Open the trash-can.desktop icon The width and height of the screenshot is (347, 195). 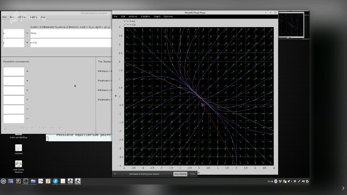[x=18, y=136]
